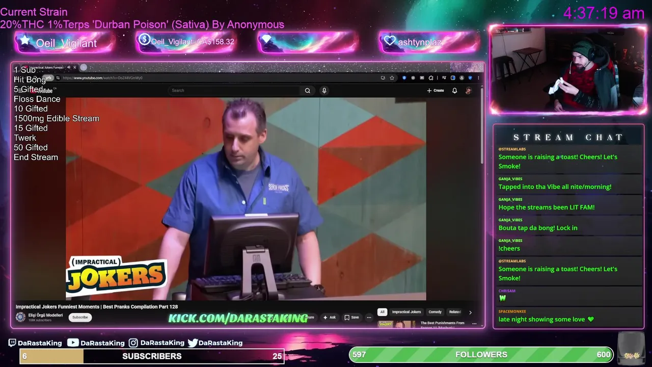This screenshot has height=367, width=652.
Task: Click the browser profile icon in toolbar
Action: tap(461, 78)
